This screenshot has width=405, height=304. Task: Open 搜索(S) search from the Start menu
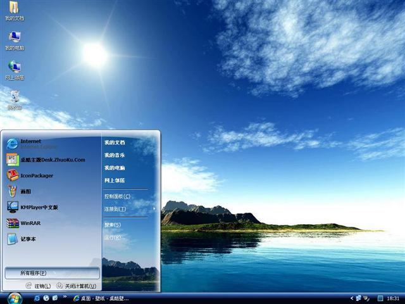coord(113,225)
